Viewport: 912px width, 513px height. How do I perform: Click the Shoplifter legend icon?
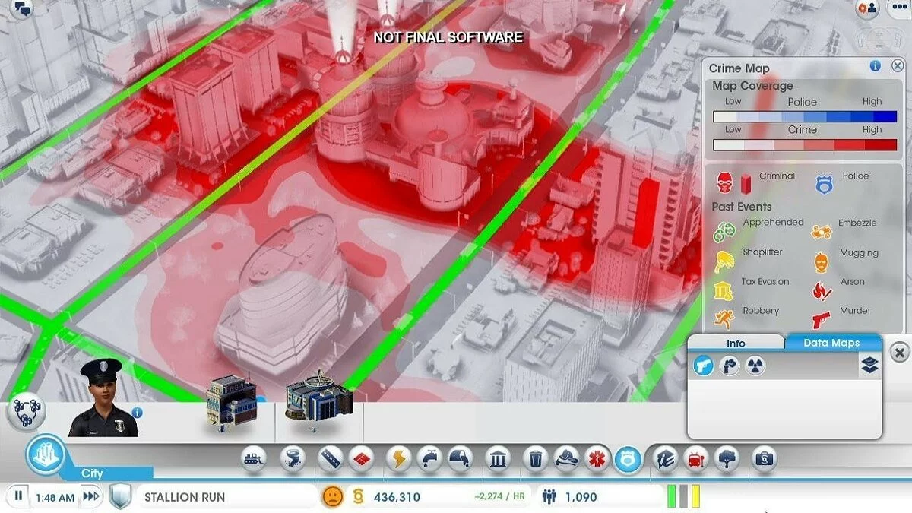[x=724, y=261]
